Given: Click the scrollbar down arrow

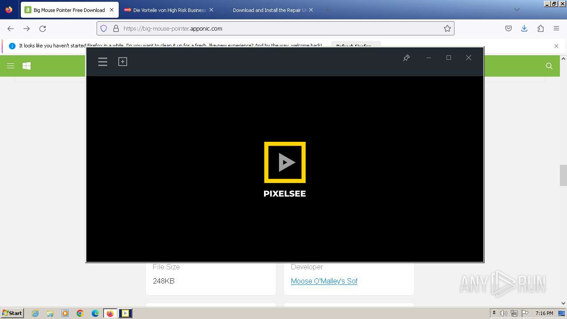Looking at the screenshot, I should point(563,303).
